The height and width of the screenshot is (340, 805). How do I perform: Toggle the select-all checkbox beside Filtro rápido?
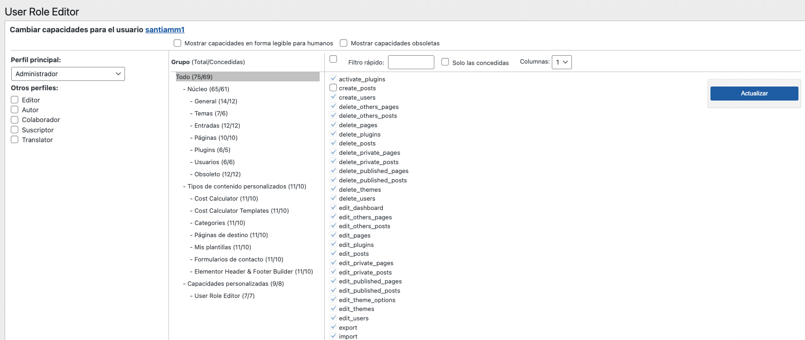(x=333, y=59)
